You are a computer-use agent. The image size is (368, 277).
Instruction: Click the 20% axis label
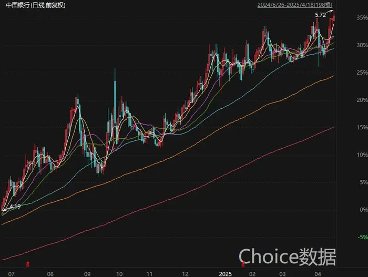[x=362, y=100]
